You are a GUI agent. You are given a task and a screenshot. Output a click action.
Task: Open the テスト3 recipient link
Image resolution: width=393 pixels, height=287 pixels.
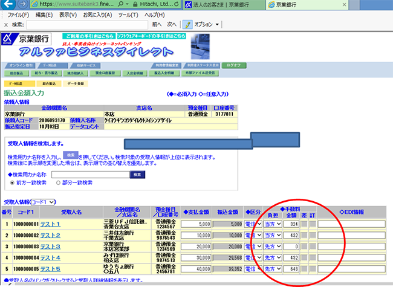point(50,247)
